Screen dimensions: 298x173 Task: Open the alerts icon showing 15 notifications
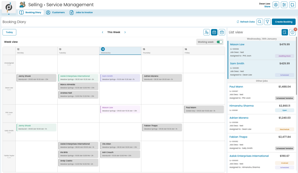click(x=292, y=32)
